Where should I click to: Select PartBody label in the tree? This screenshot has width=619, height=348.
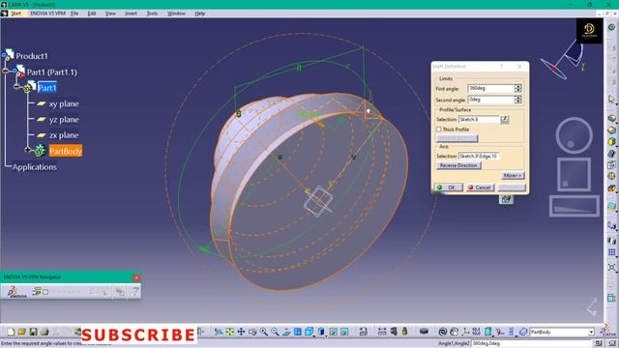(x=66, y=151)
